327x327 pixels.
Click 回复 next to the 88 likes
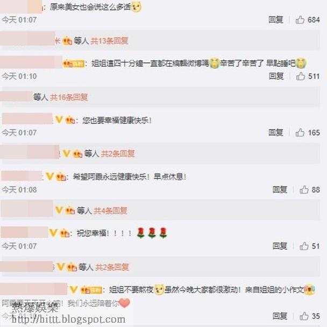click(x=280, y=189)
